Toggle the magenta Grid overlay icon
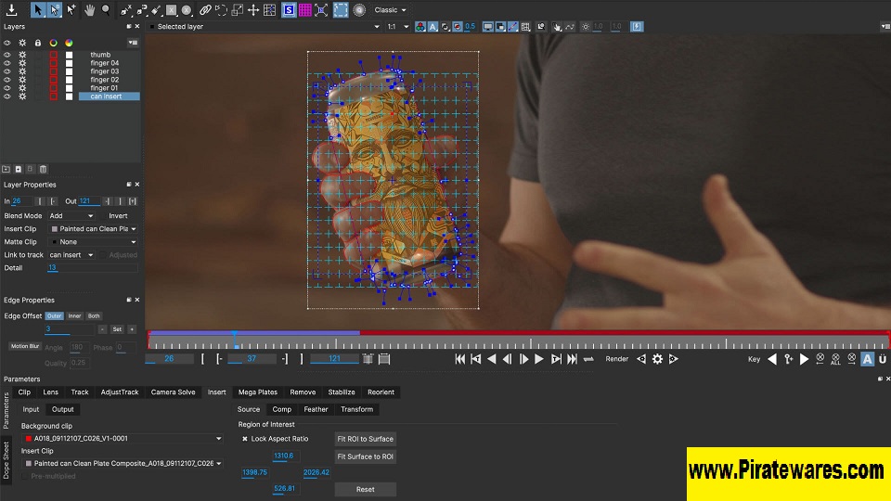This screenshot has height=501, width=891. pos(305,10)
